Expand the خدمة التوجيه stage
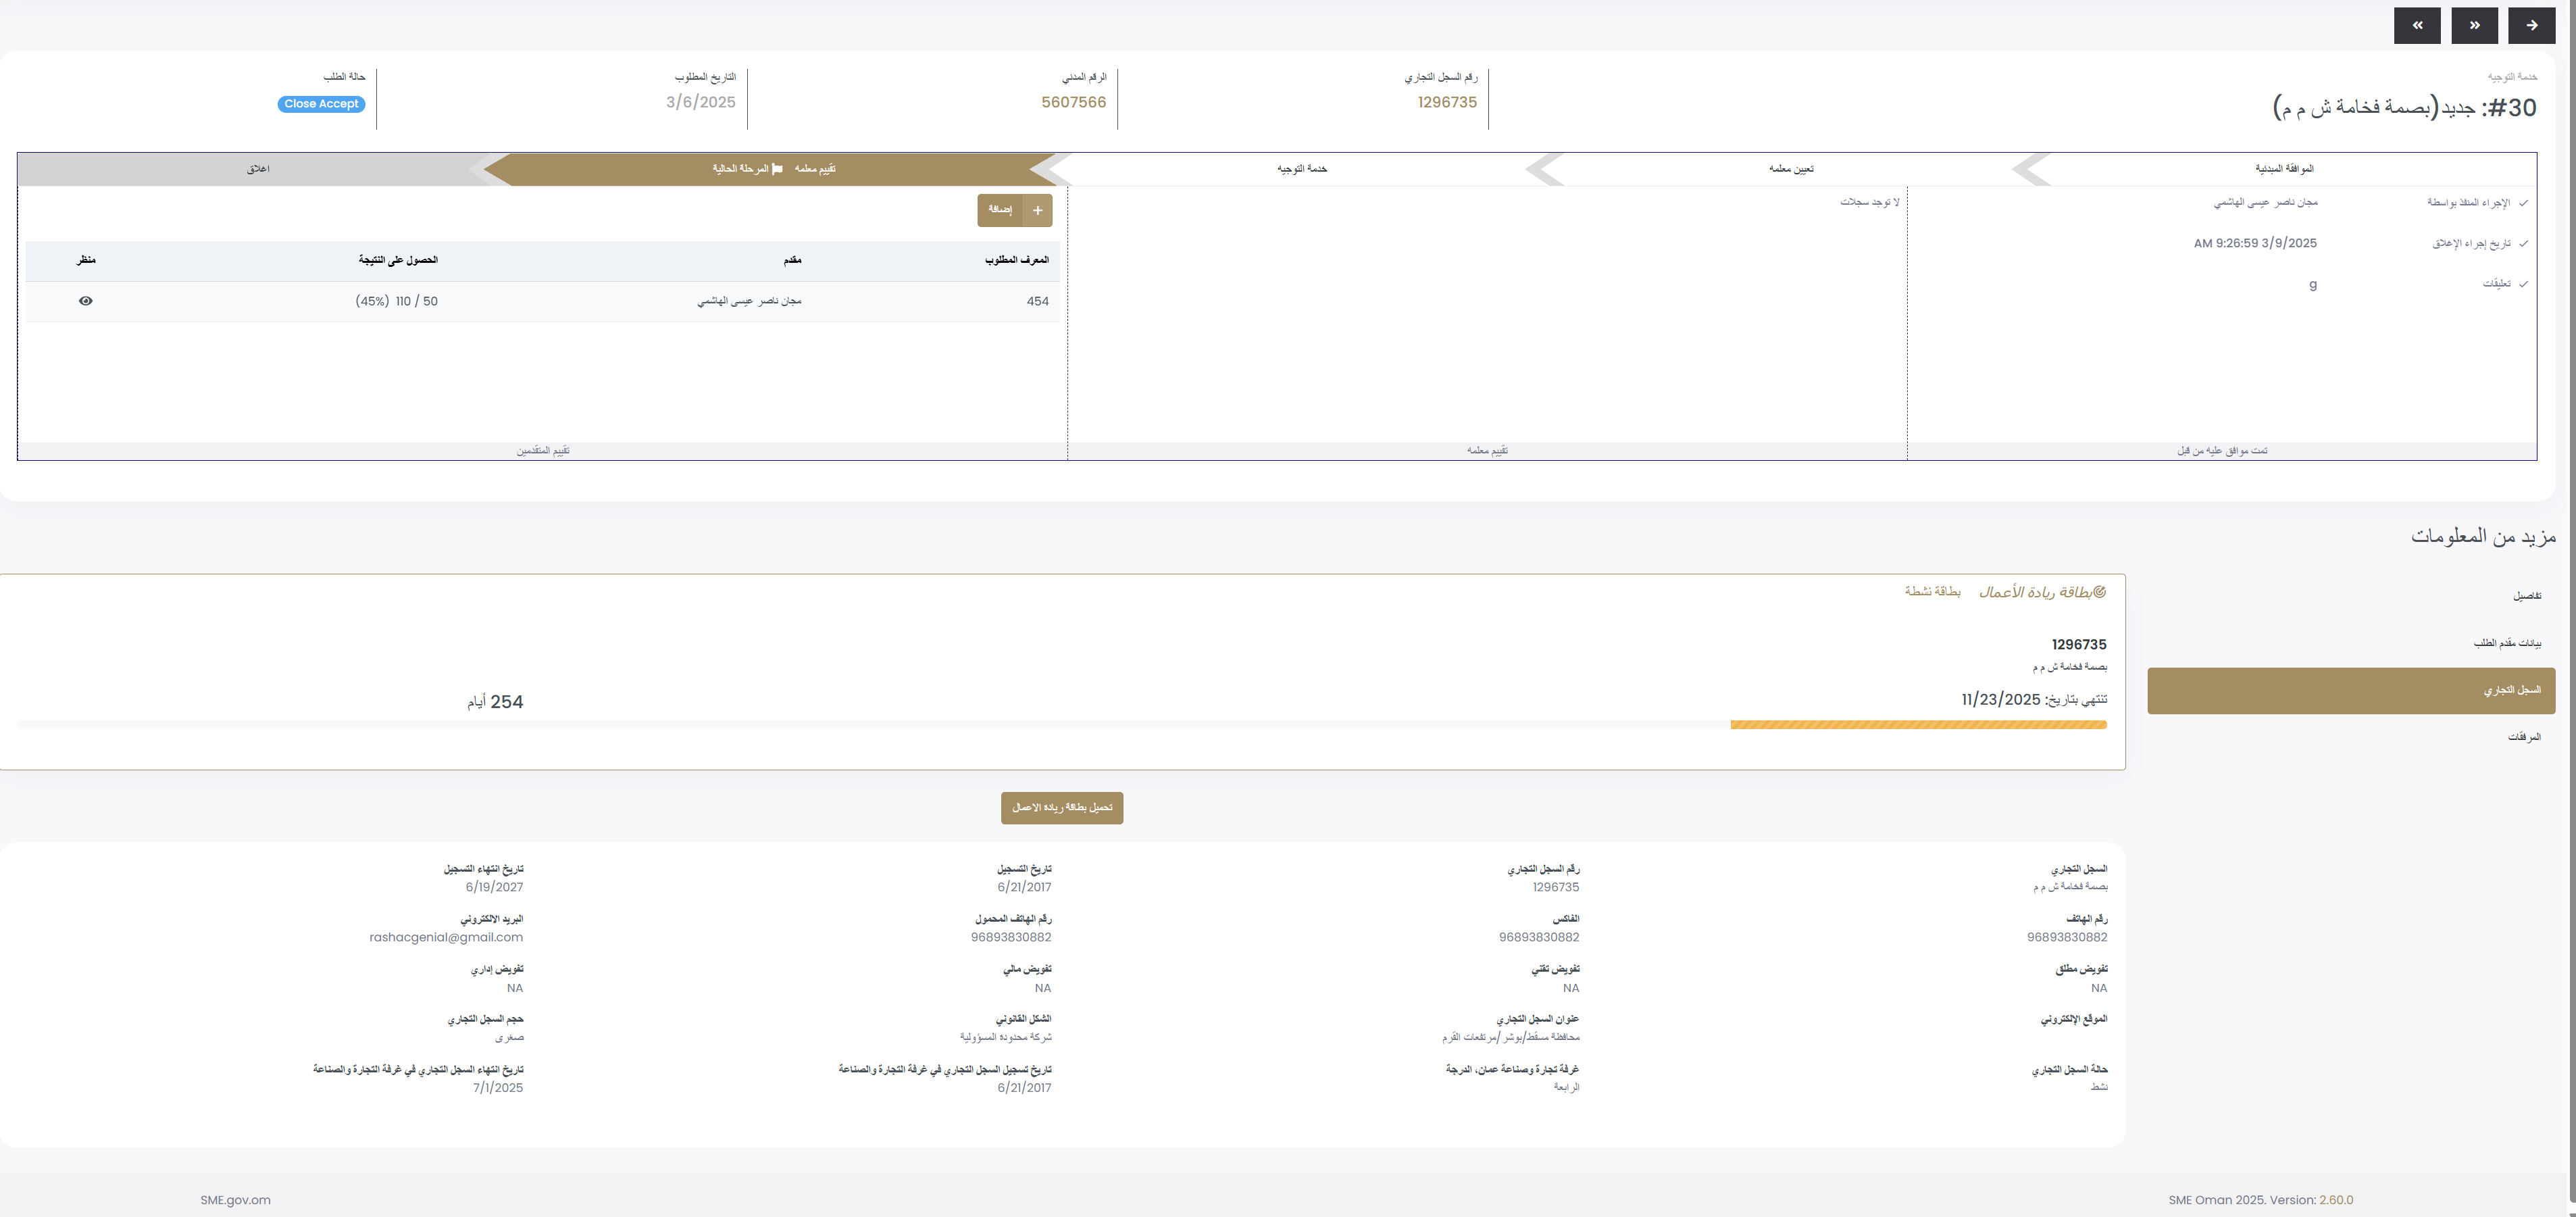The height and width of the screenshot is (1217, 2576). coord(1301,169)
